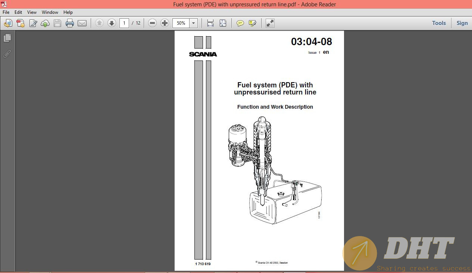Click the fit-width scrolling mode icon

coord(210,23)
